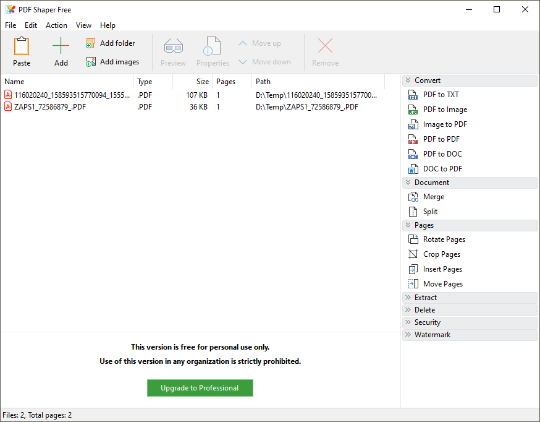Click the Properties document icon

(212, 46)
